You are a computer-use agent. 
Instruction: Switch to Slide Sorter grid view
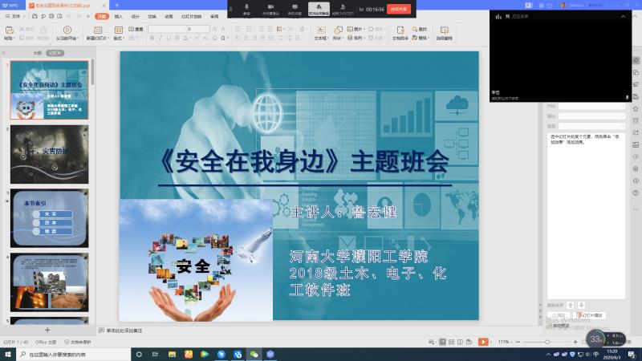point(451,342)
